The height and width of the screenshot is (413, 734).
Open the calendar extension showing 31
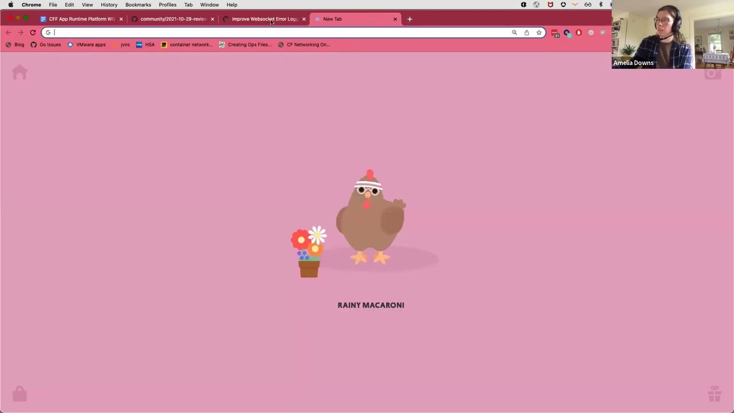(555, 33)
